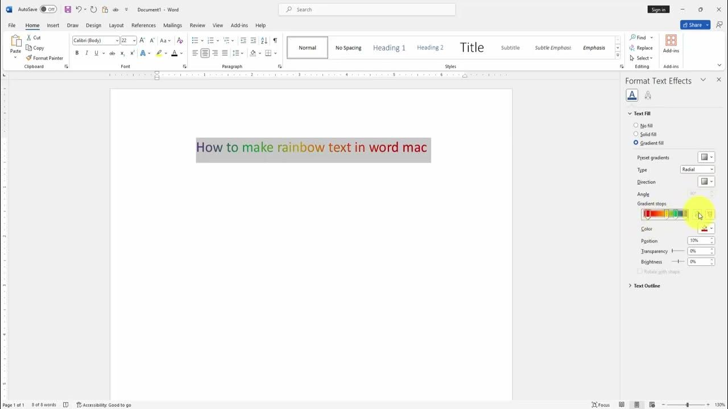Activate the Format Painter
728x409 pixels.
pos(44,58)
